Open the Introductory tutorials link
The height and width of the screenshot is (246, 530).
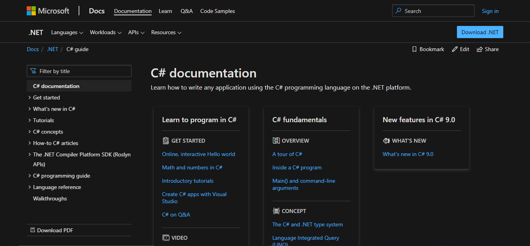coord(188,181)
